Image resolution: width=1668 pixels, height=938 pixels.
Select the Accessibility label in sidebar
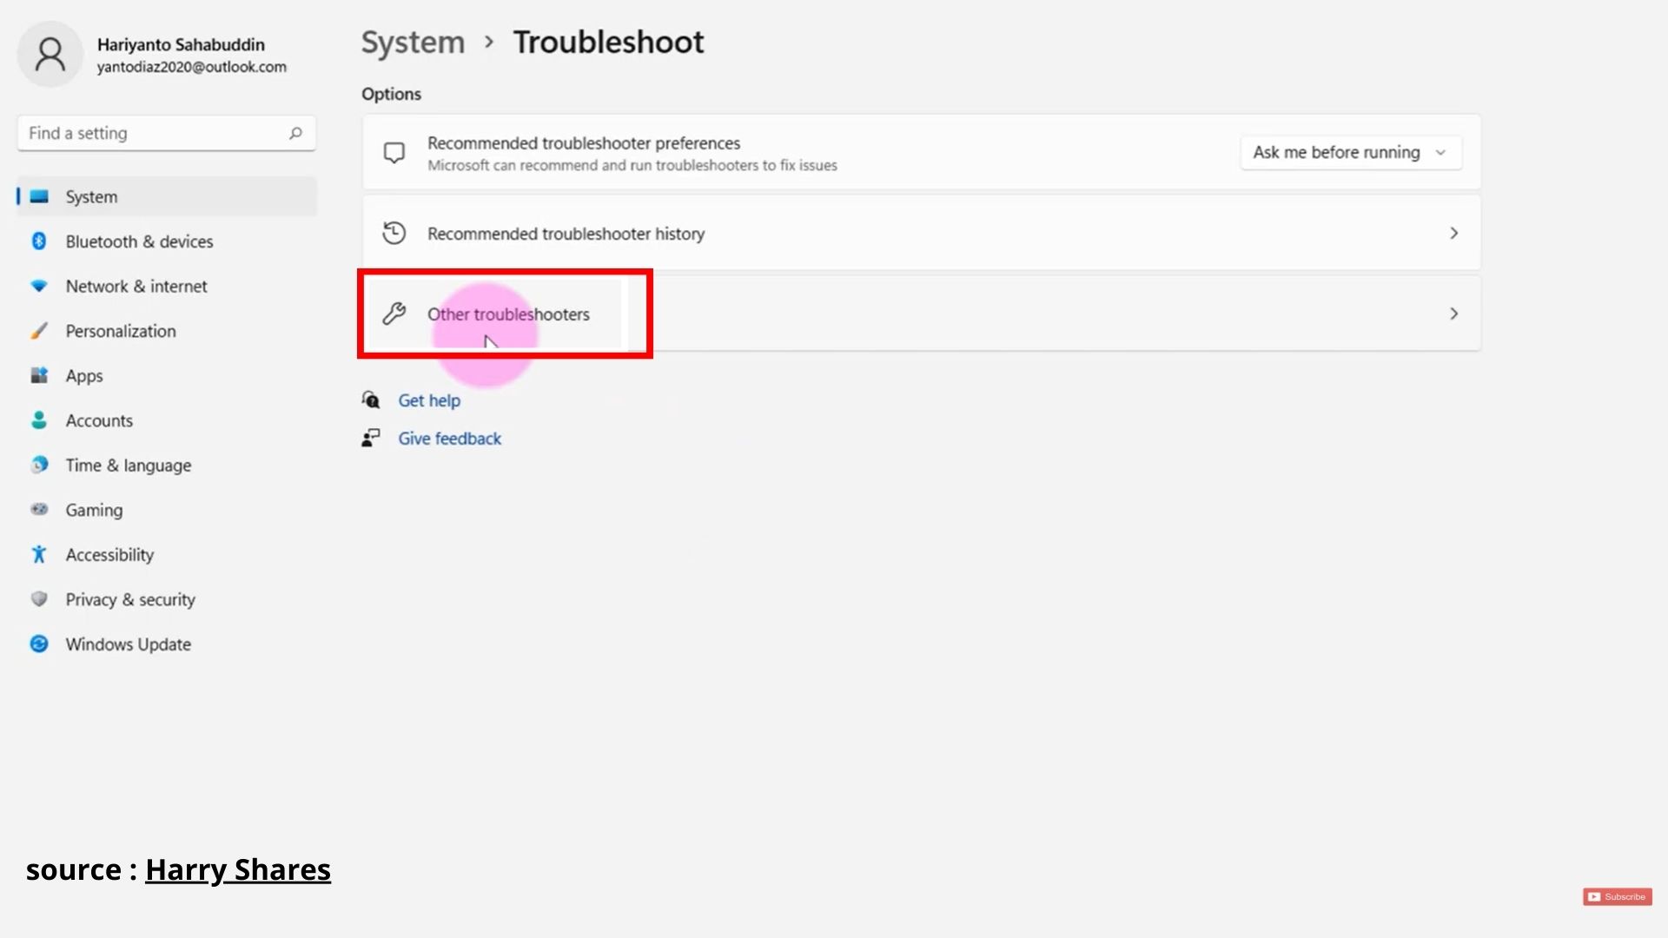pos(109,555)
